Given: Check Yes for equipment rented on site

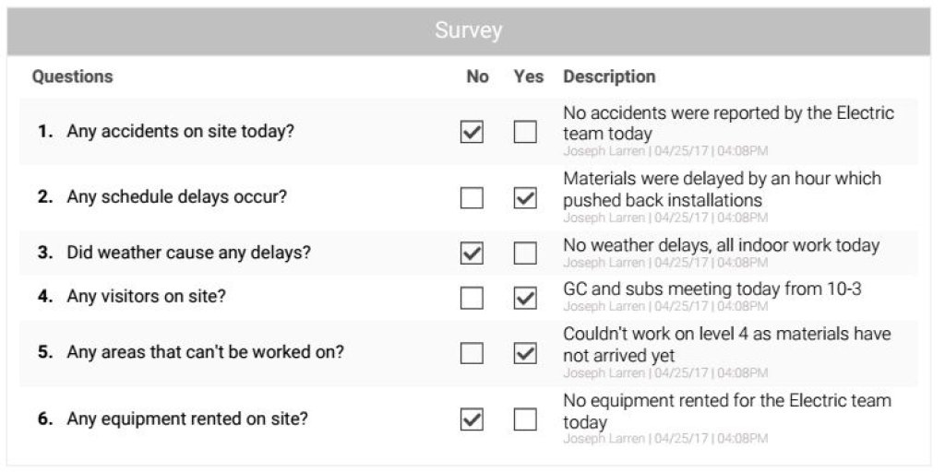Looking at the screenshot, I should [x=525, y=419].
